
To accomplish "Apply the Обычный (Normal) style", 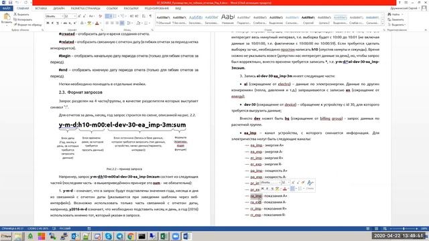I will tap(164, 20).
